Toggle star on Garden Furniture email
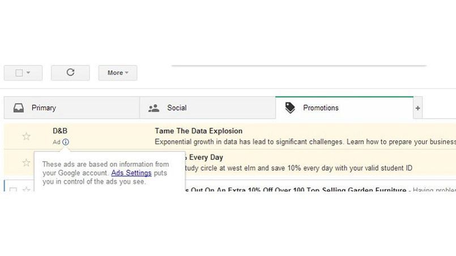 (x=26, y=189)
